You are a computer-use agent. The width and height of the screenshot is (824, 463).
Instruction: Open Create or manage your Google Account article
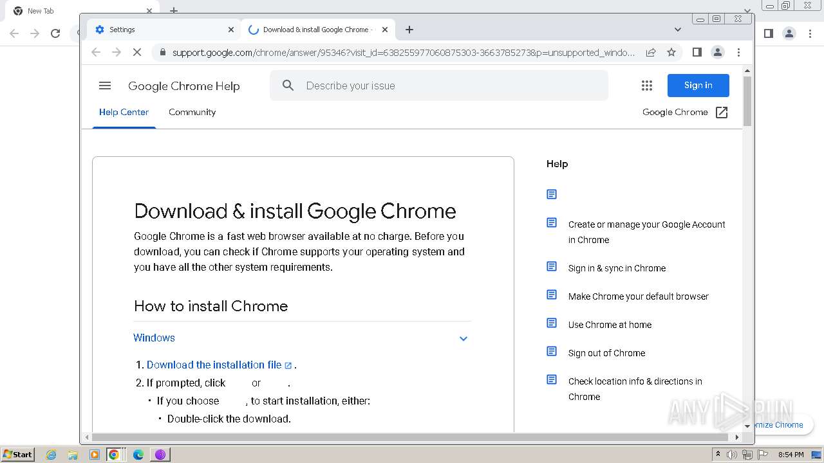coord(647,232)
